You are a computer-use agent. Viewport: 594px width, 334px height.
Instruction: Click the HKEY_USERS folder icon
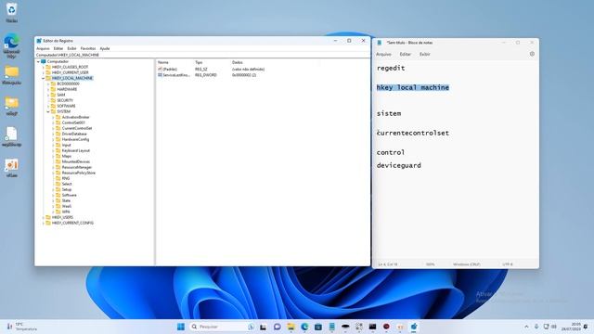(48, 217)
